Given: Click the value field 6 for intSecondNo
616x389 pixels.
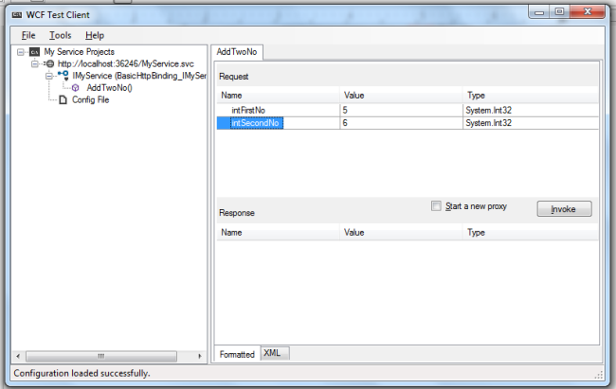Looking at the screenshot, I should pos(401,123).
